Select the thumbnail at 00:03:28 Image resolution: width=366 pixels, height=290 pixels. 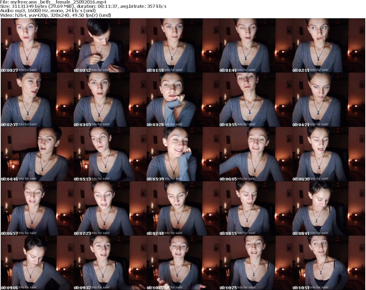(x=183, y=100)
